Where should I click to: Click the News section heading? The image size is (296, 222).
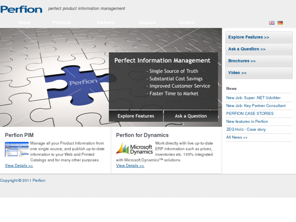(x=231, y=89)
